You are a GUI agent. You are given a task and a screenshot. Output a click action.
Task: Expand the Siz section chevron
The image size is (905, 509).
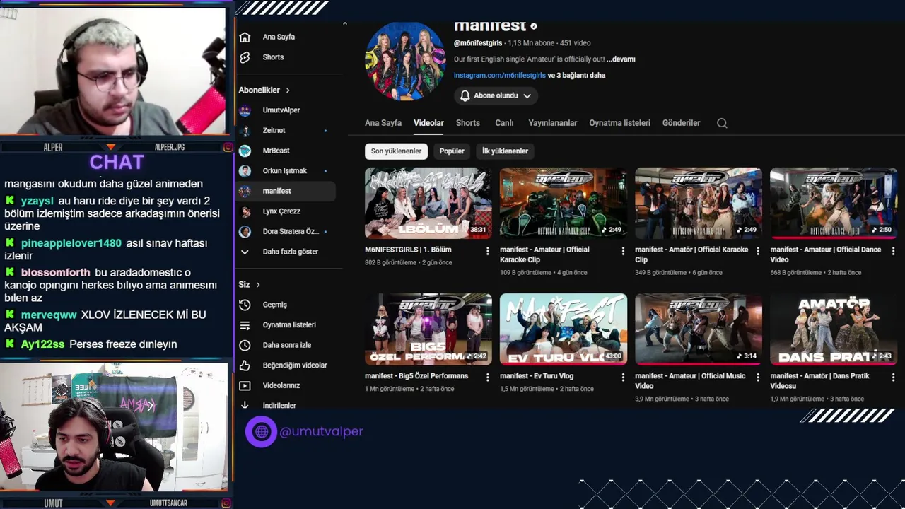pyautogui.click(x=258, y=285)
